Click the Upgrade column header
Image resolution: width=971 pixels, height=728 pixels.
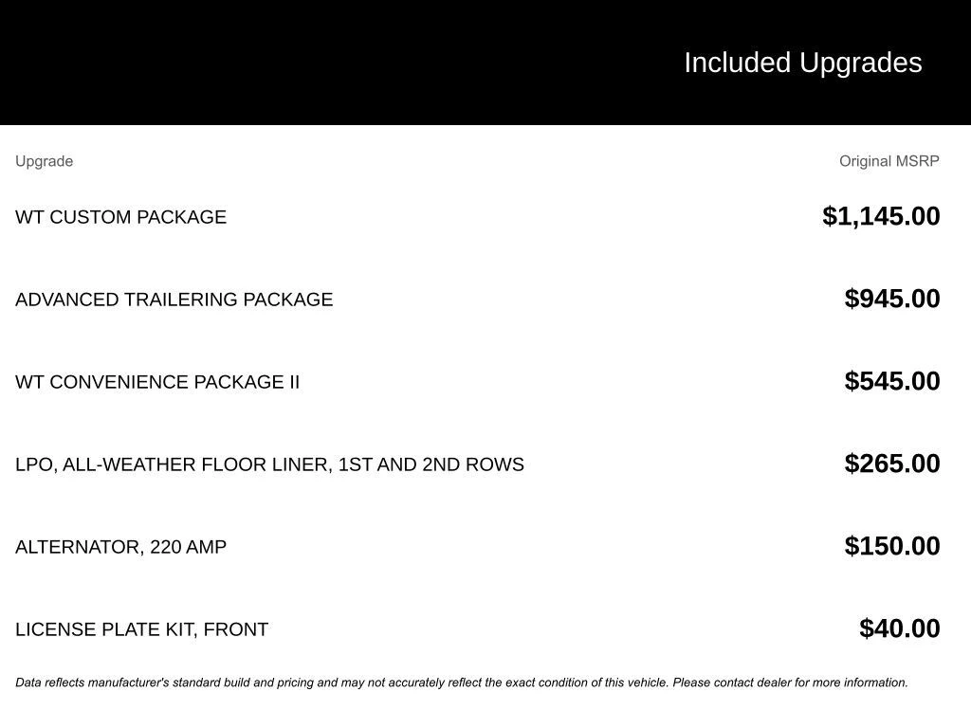(44, 161)
